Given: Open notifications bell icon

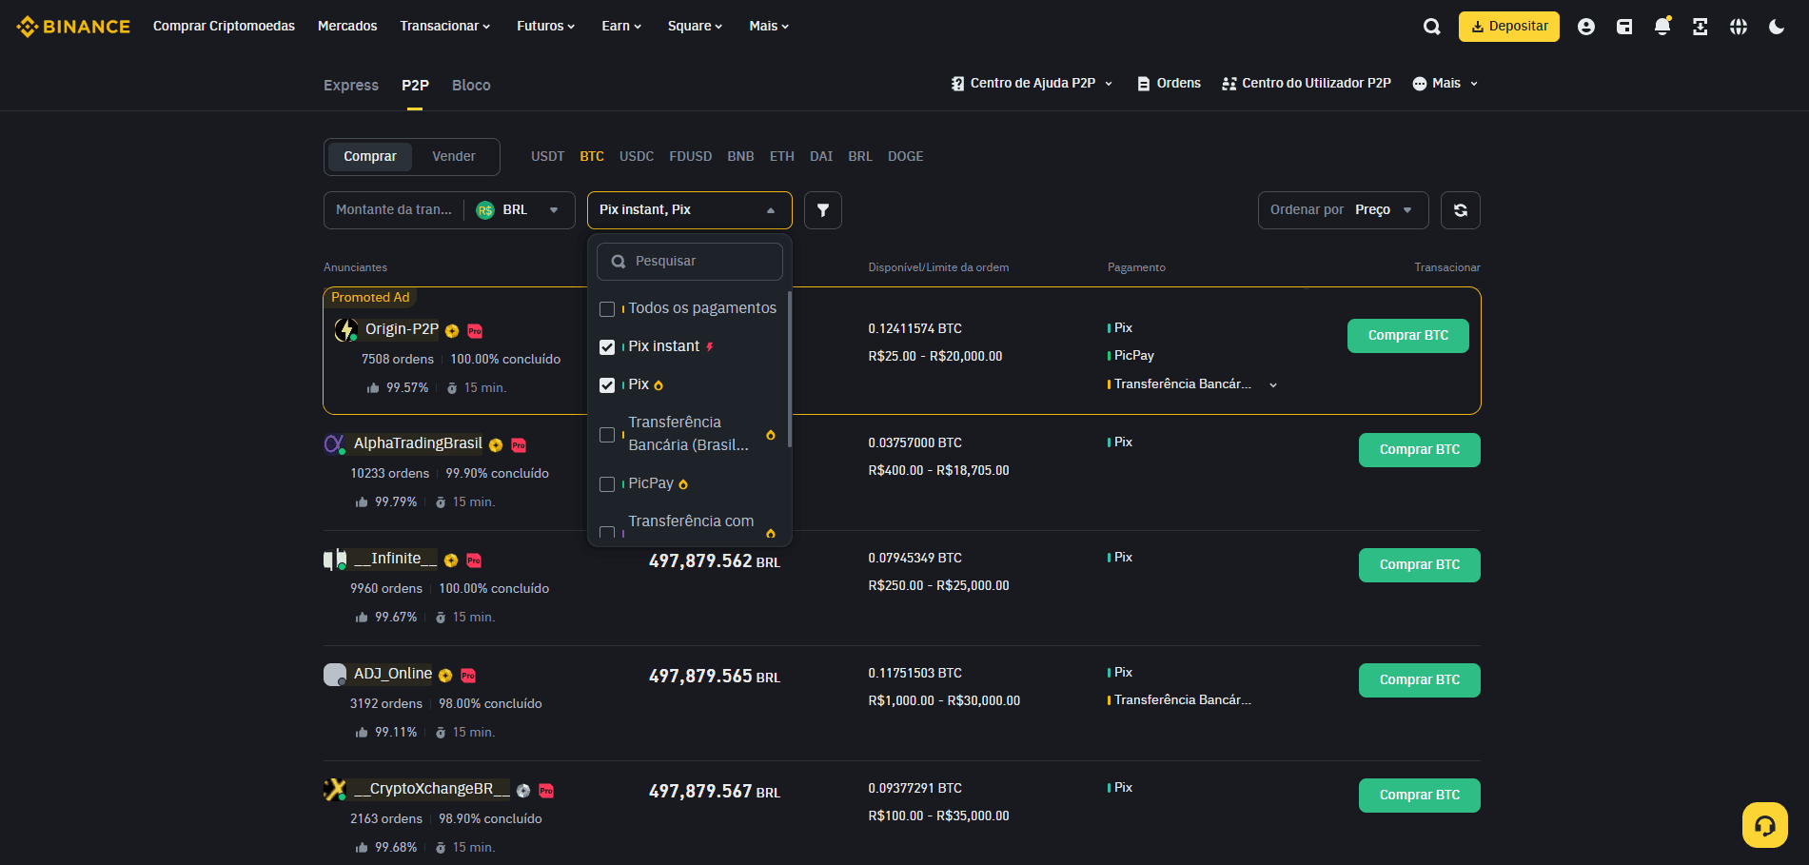Looking at the screenshot, I should click(1662, 27).
